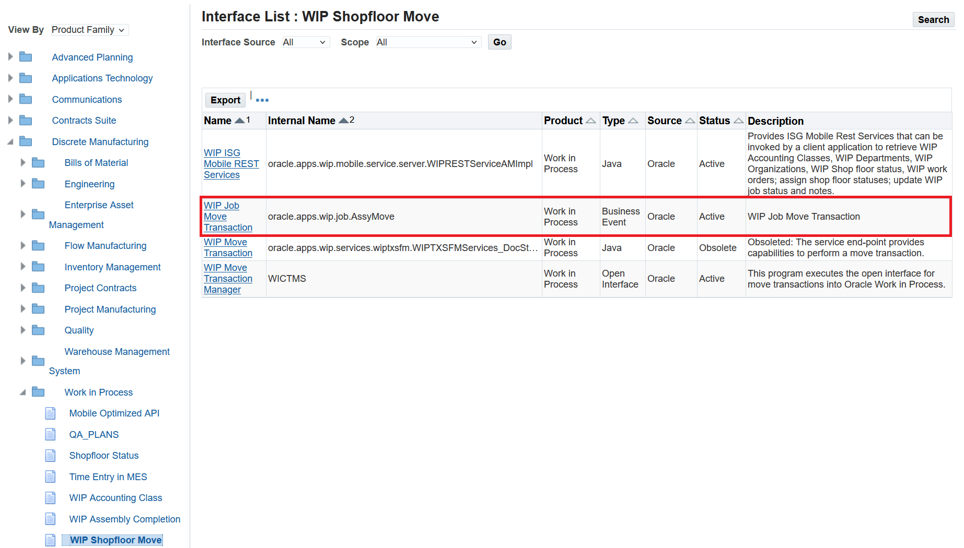Click the sort arrow on the Product column
964x548 pixels.
(591, 120)
